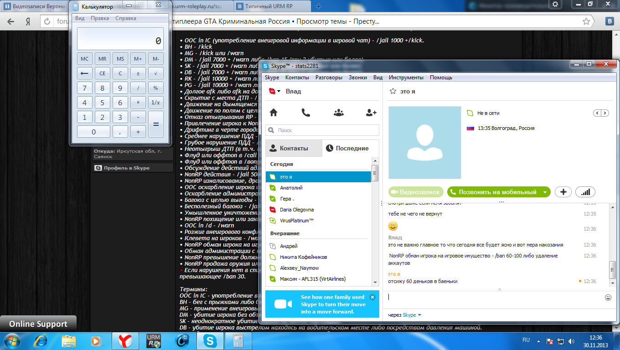Open the Инструменты menu in Skype
620x350 pixels.
tap(407, 77)
